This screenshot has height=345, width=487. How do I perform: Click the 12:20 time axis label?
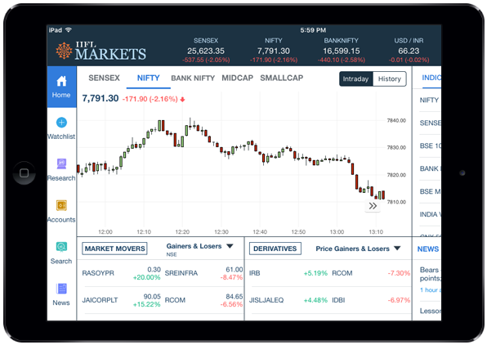point(182,232)
